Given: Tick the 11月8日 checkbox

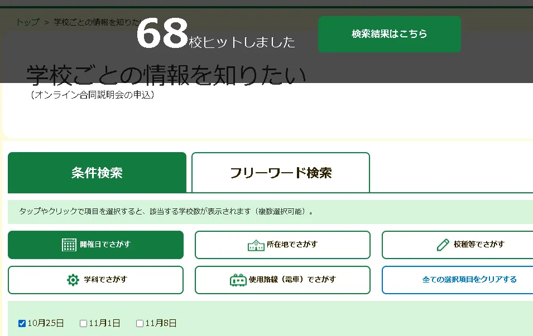Looking at the screenshot, I should [140, 323].
